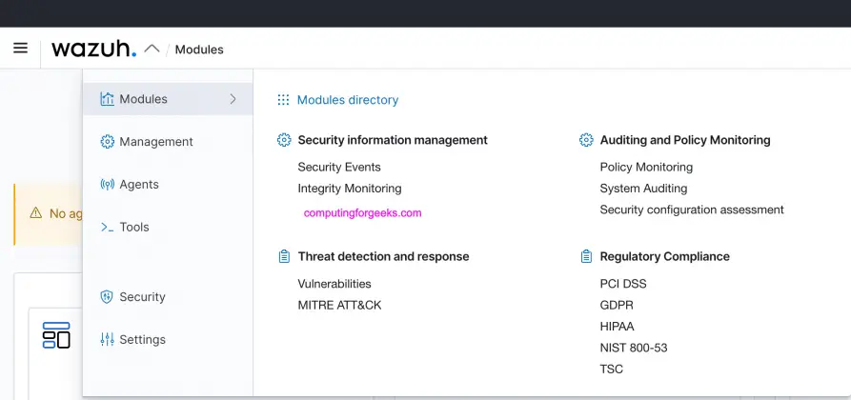
Task: Expand the Modules submenu arrow
Action: pyautogui.click(x=233, y=99)
